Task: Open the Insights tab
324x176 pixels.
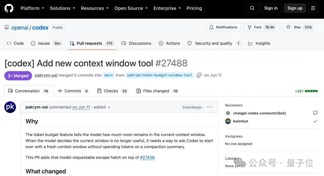Action: click(x=259, y=43)
